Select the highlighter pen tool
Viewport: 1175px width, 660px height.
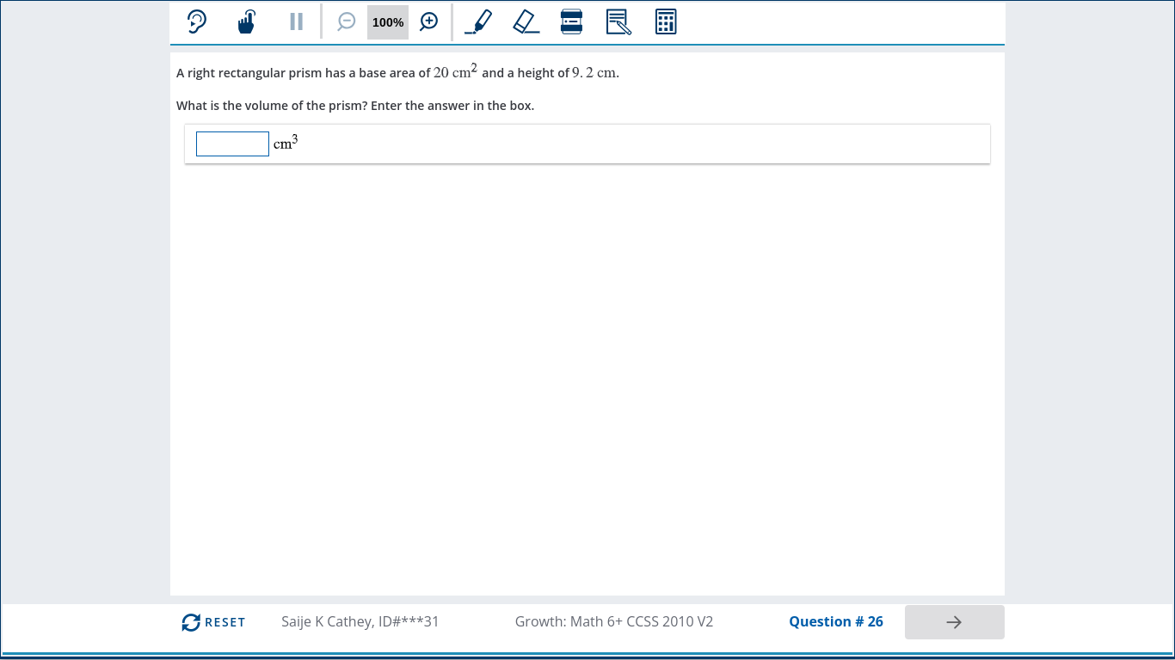click(478, 21)
